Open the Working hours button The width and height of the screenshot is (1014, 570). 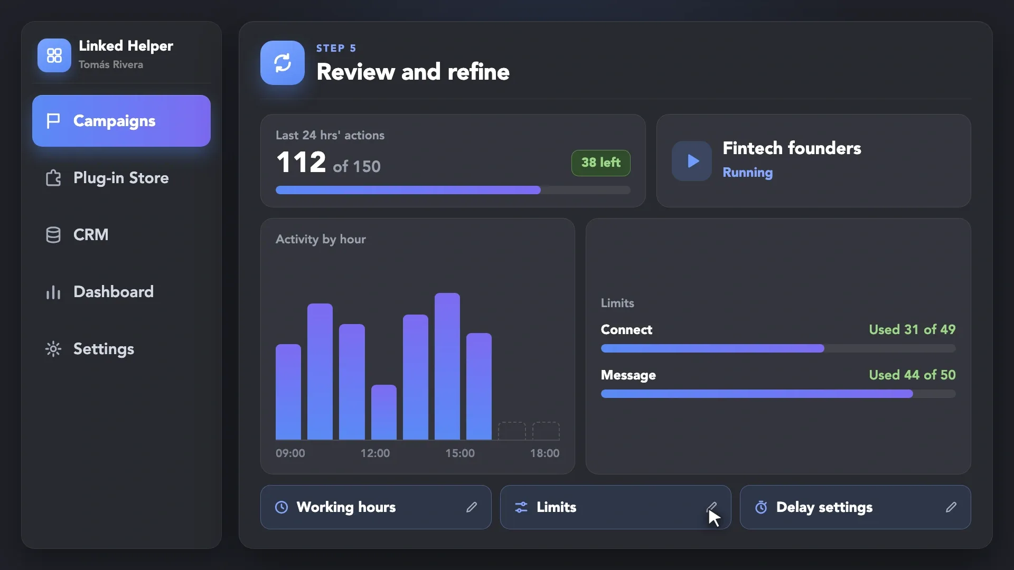point(375,507)
